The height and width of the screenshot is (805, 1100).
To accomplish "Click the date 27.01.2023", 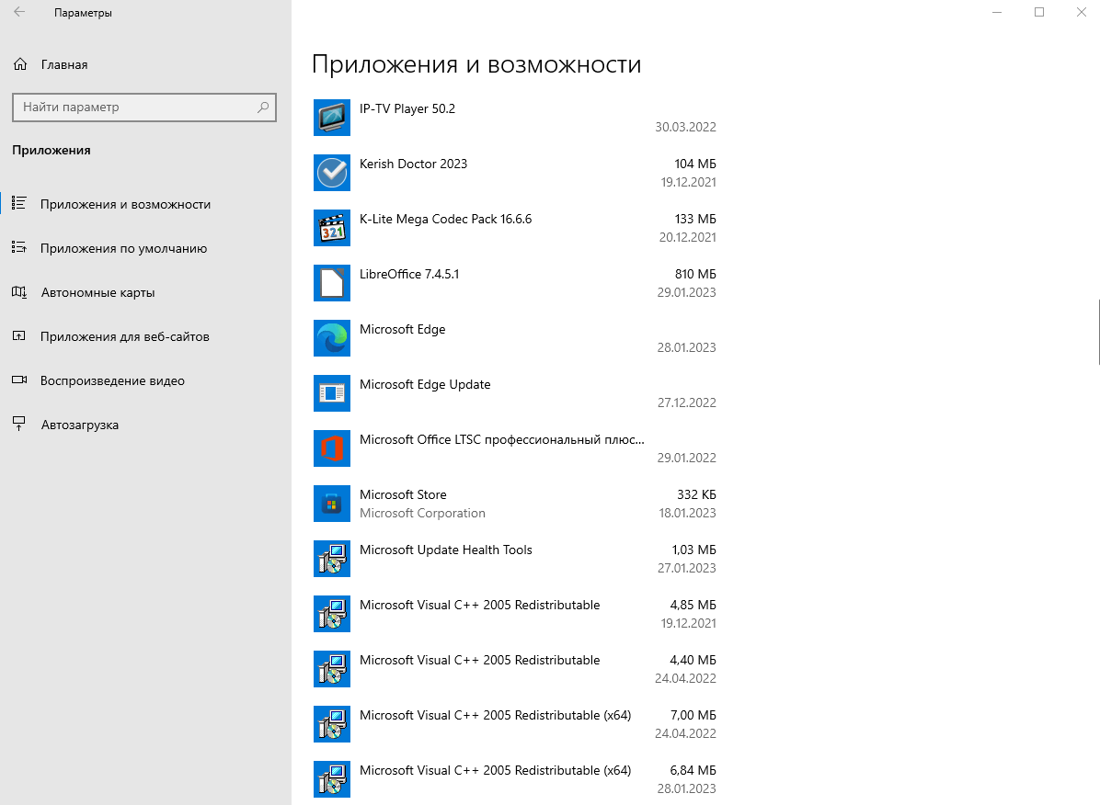I will pyautogui.click(x=686, y=569).
